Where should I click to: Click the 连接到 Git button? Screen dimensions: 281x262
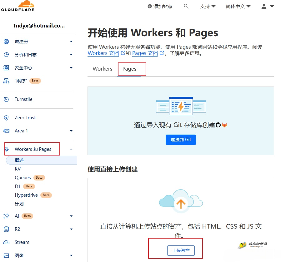181,140
